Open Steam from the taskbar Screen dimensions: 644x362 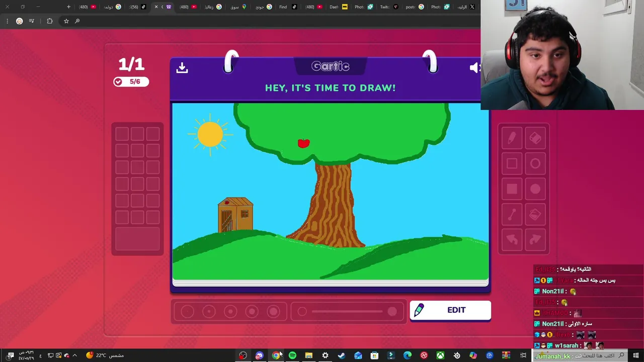342,355
